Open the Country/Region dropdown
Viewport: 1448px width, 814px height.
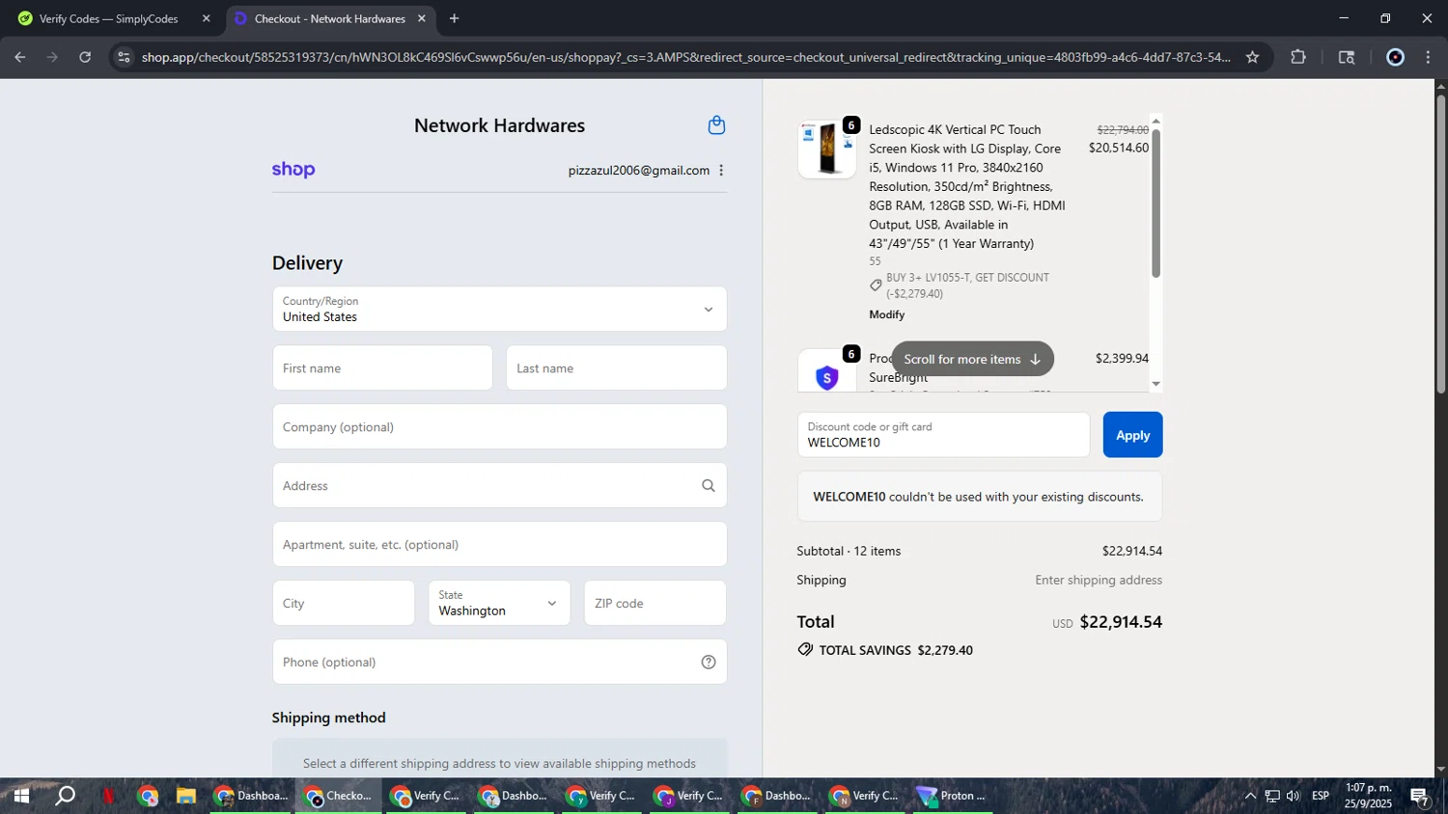499,309
